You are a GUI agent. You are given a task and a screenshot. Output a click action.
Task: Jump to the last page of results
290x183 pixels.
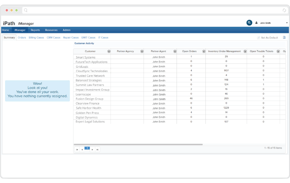pos(98,149)
